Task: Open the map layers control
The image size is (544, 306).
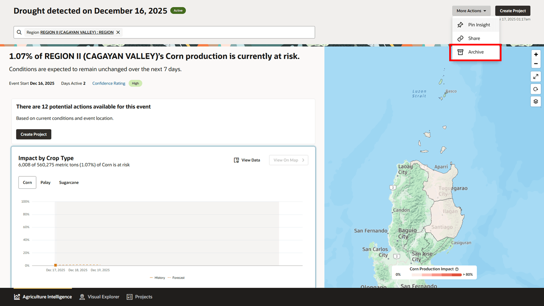Action: click(x=536, y=102)
